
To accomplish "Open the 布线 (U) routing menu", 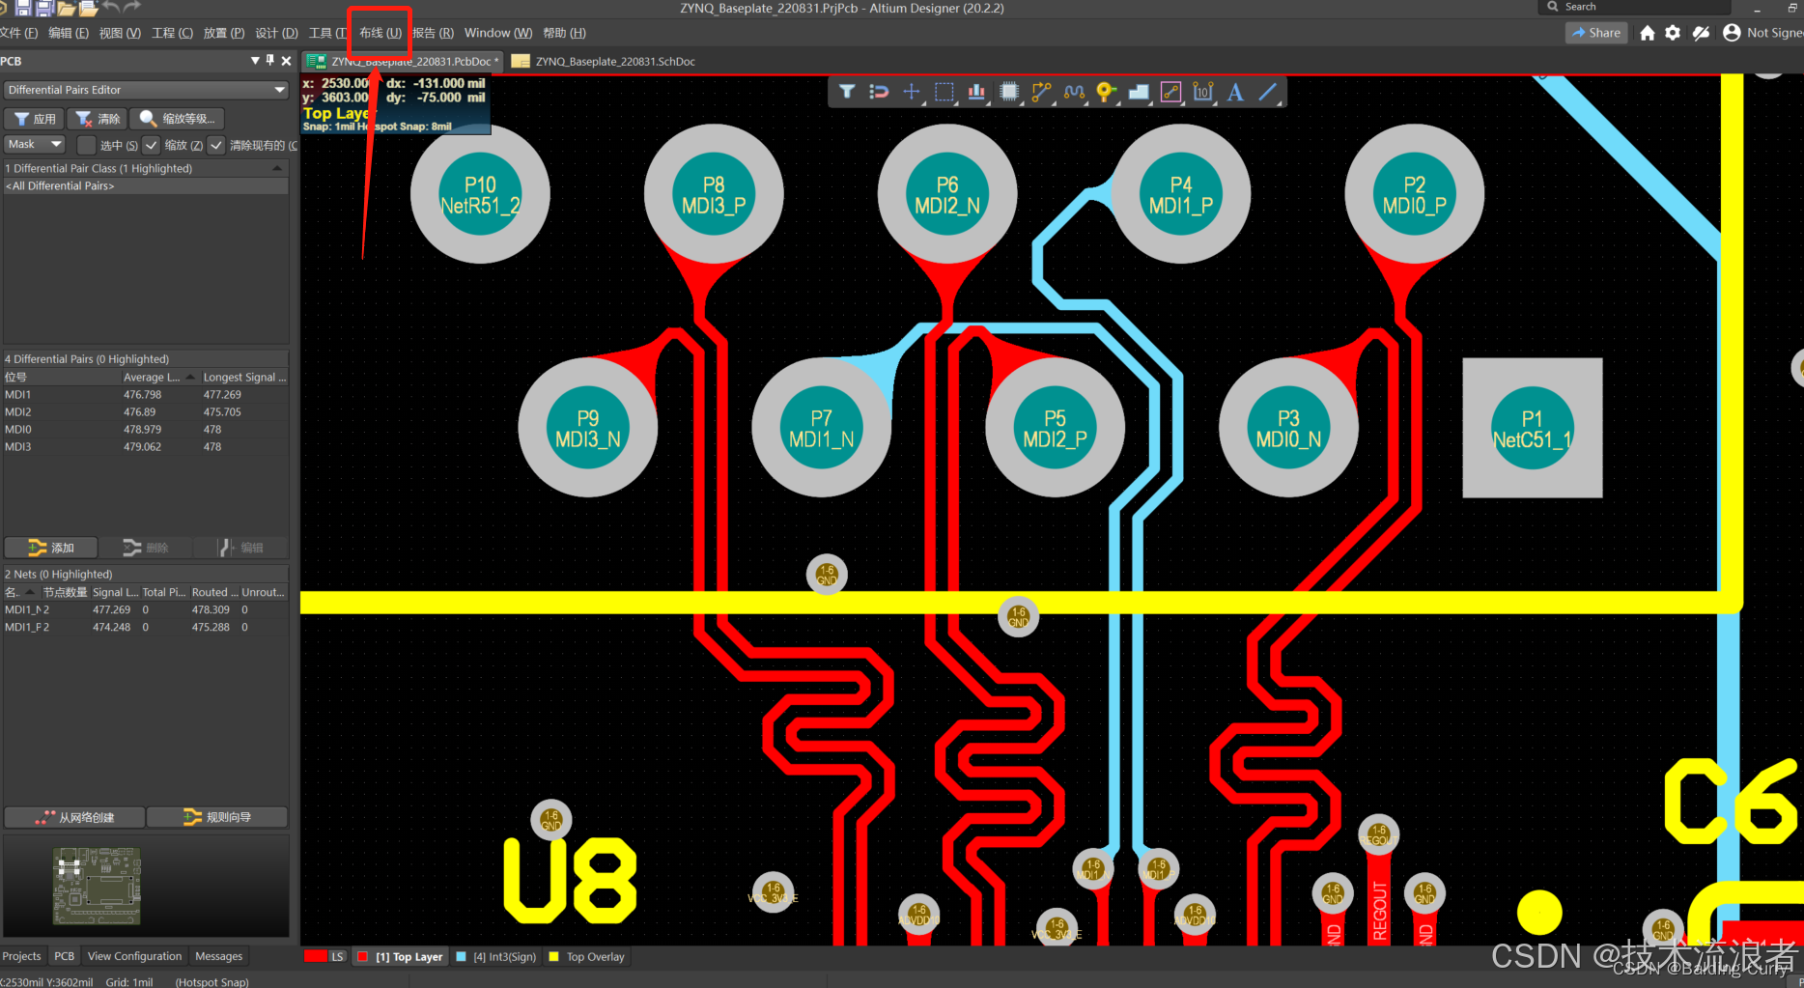I will click(381, 33).
